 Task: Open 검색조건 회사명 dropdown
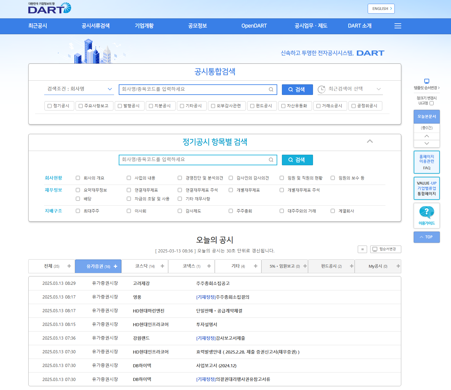[x=79, y=89]
